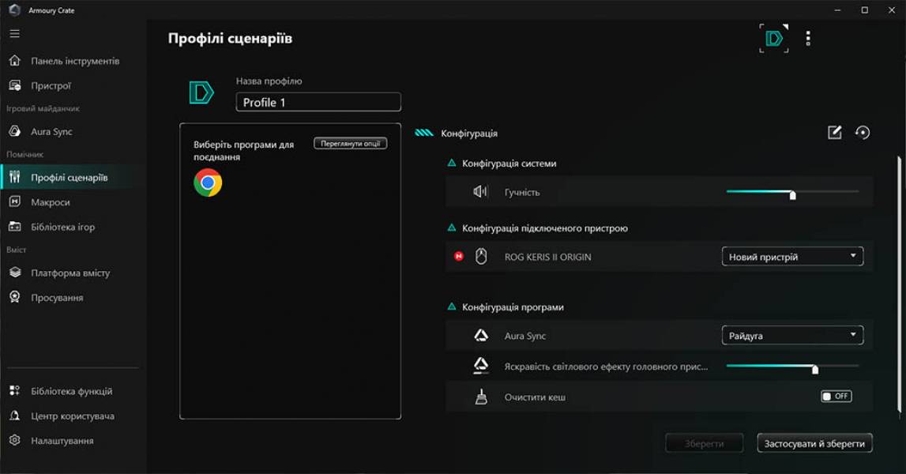Viewport: 906px width, 474px height.
Task: Open the Новий пристрій dropdown
Action: click(792, 257)
